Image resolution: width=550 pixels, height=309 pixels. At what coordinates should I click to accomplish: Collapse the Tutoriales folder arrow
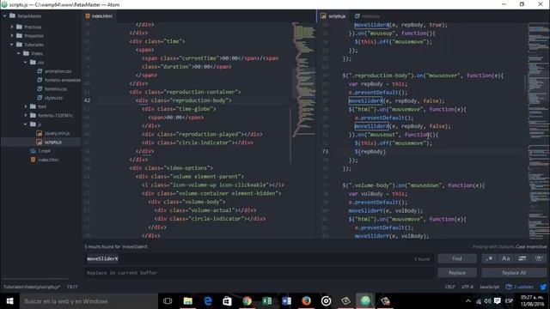coord(12,45)
